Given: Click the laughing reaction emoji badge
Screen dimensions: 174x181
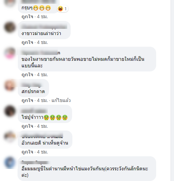Looking at the screenshot, I should (x=63, y=9).
